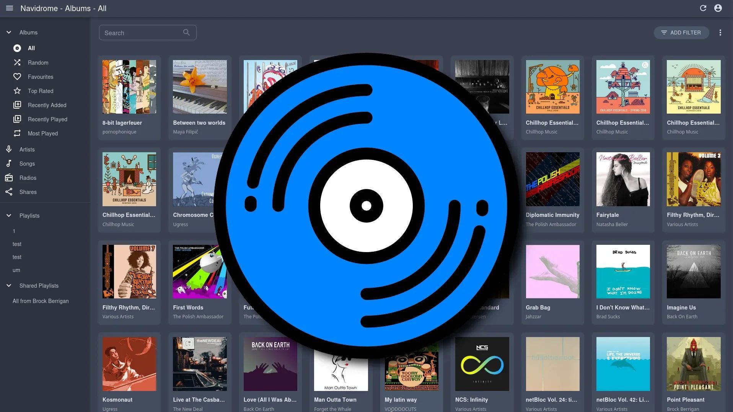This screenshot has height=412, width=733.
Task: Collapse the Playlists section
Action: coord(9,215)
